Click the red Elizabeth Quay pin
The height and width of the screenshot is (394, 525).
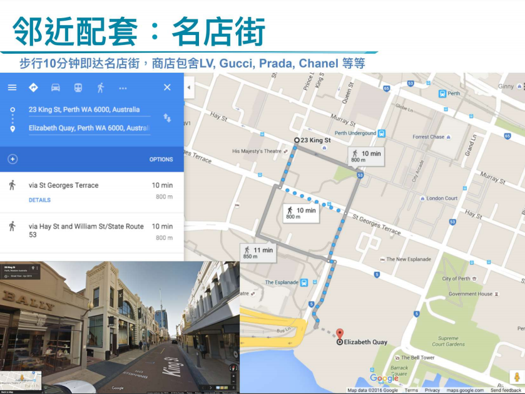click(340, 334)
